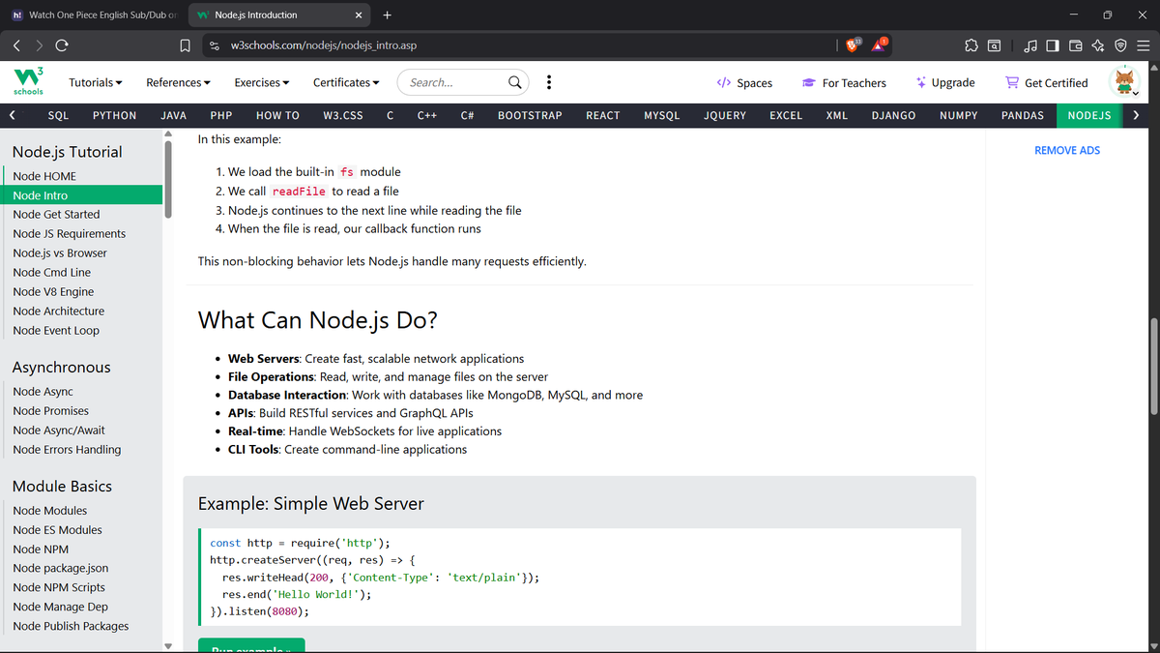1160x653 pixels.
Task: Click the address bar URL
Action: click(324, 45)
